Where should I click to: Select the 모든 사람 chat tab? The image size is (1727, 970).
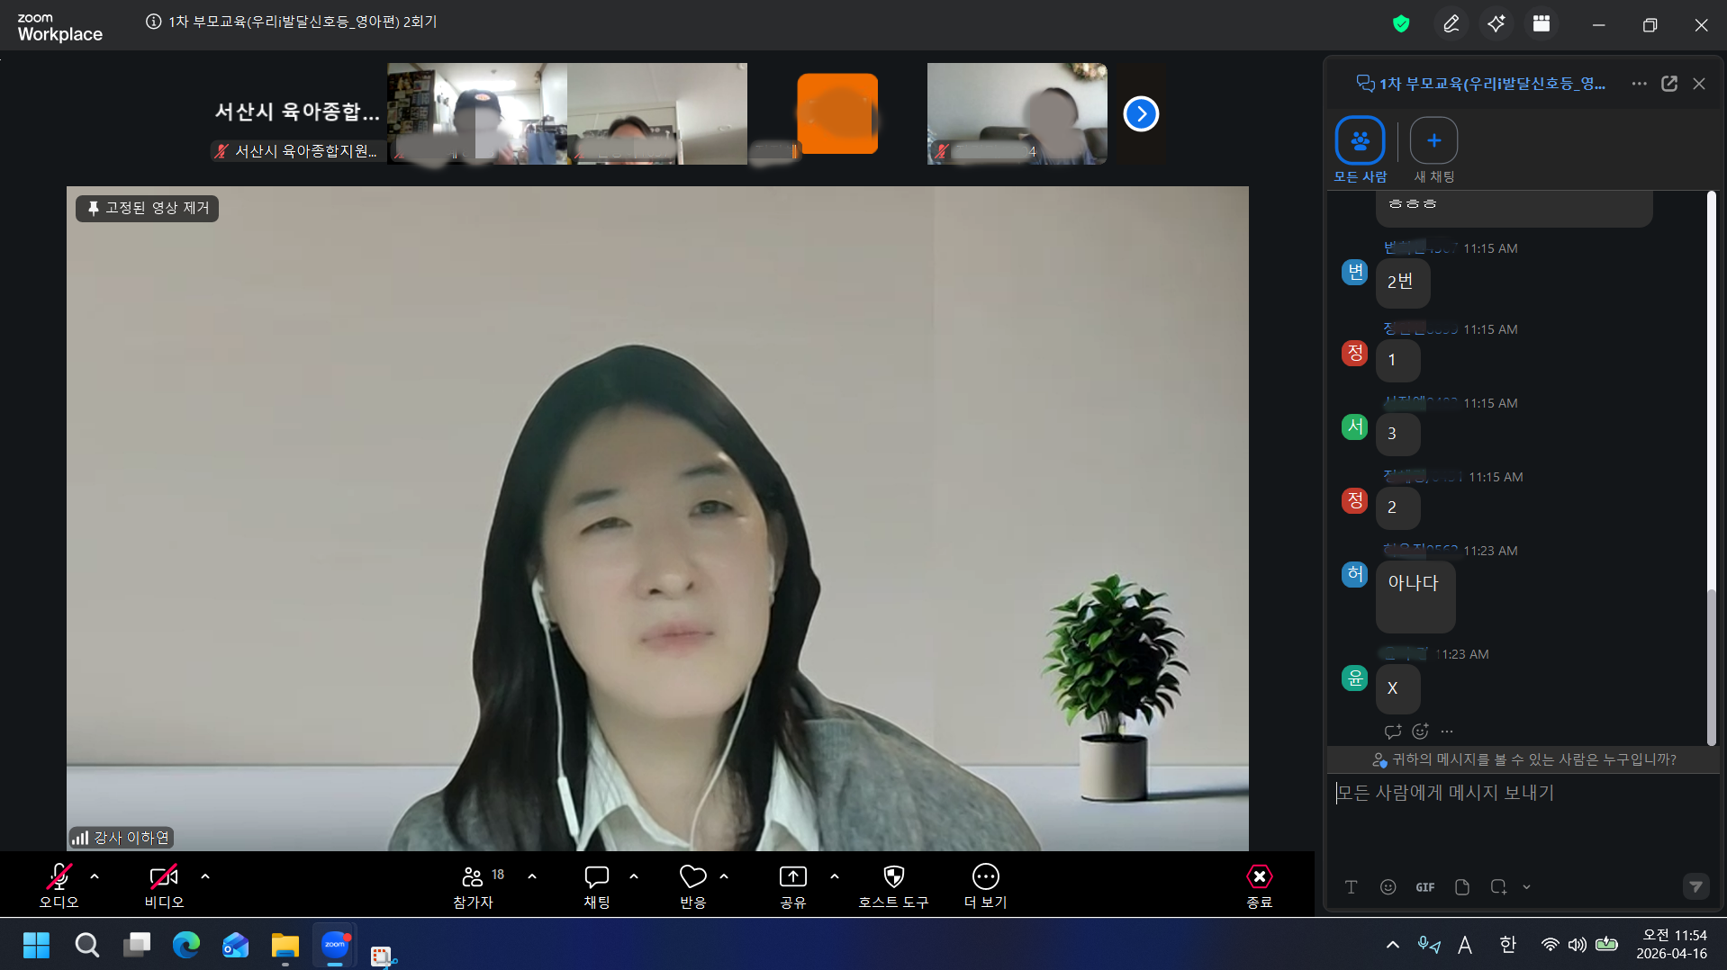point(1360,141)
